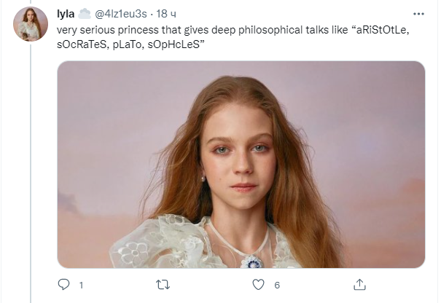Viewport: 441px width, 303px height.
Task: Click the cloud emoji beside lyla
Action: click(x=85, y=14)
